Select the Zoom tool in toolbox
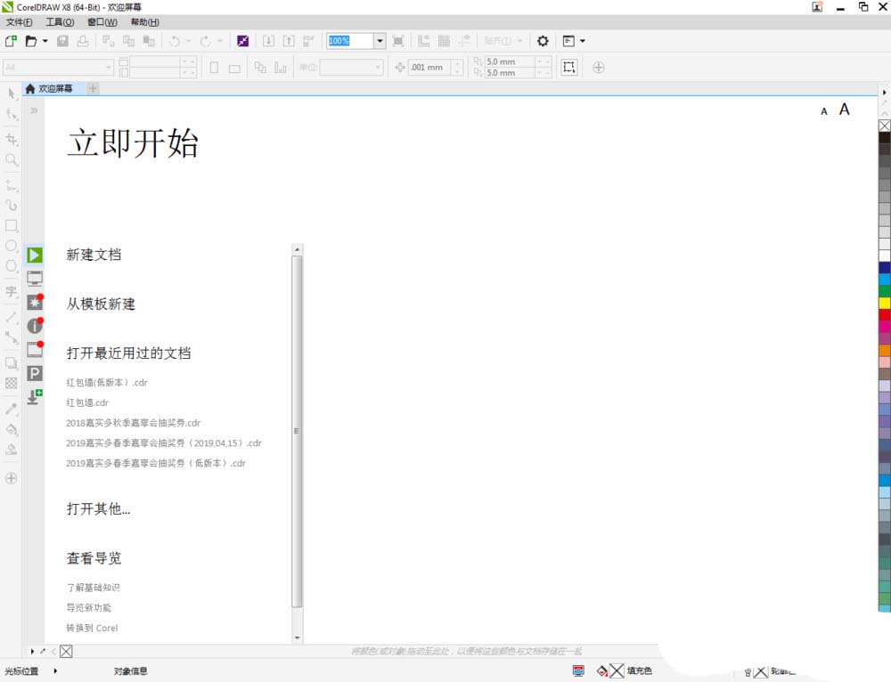 coord(12,159)
